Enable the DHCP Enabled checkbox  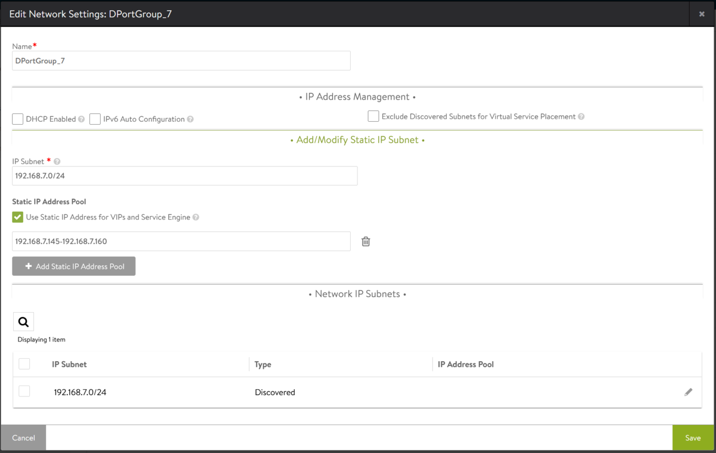[18, 119]
